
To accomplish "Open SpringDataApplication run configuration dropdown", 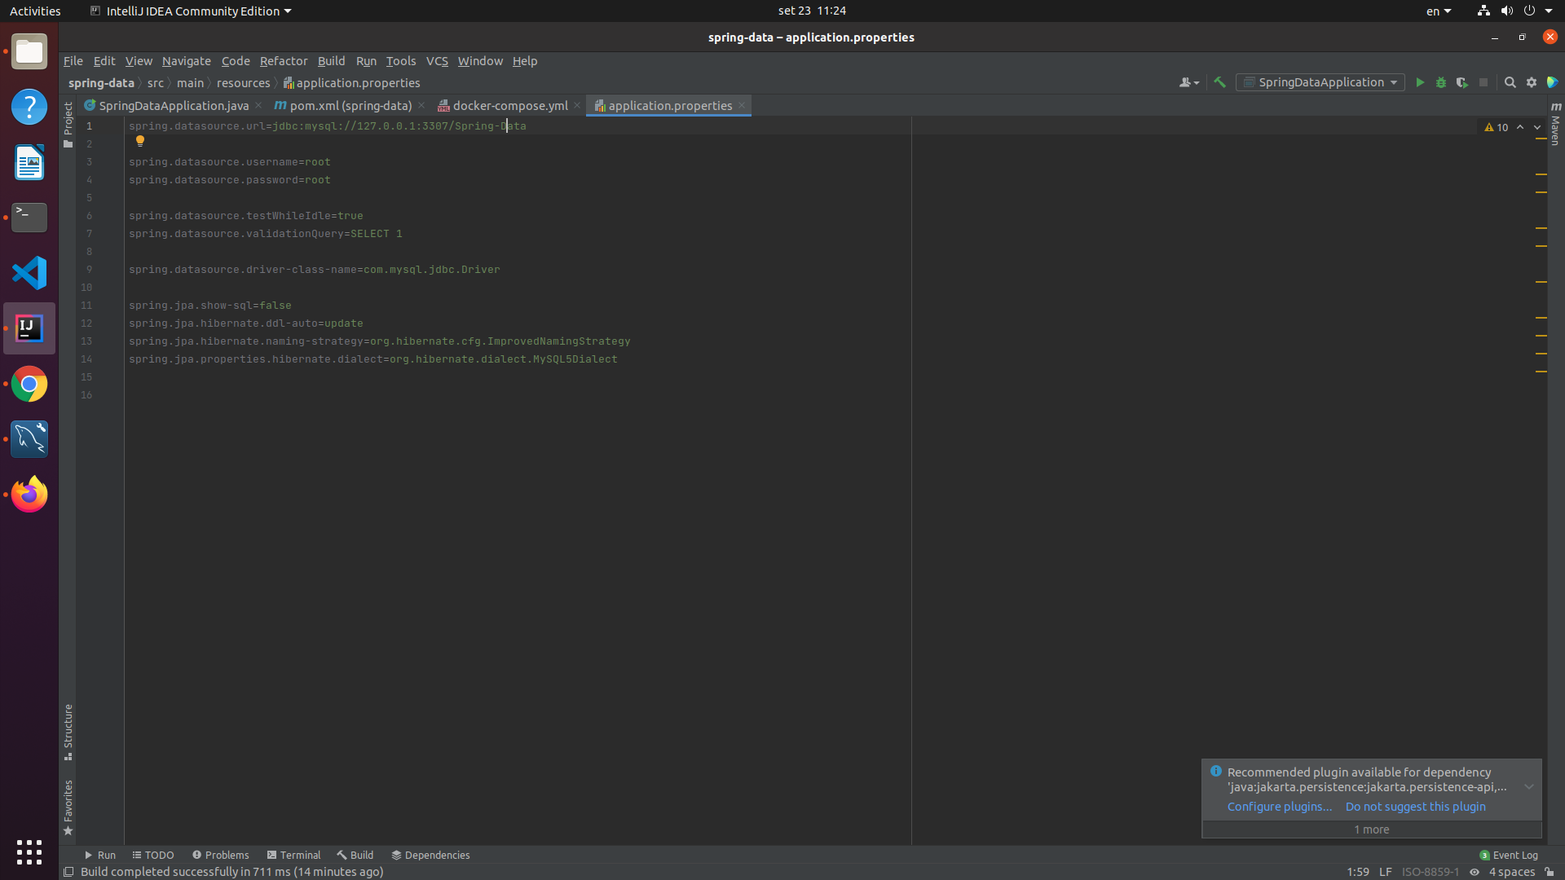I will click(1320, 82).
